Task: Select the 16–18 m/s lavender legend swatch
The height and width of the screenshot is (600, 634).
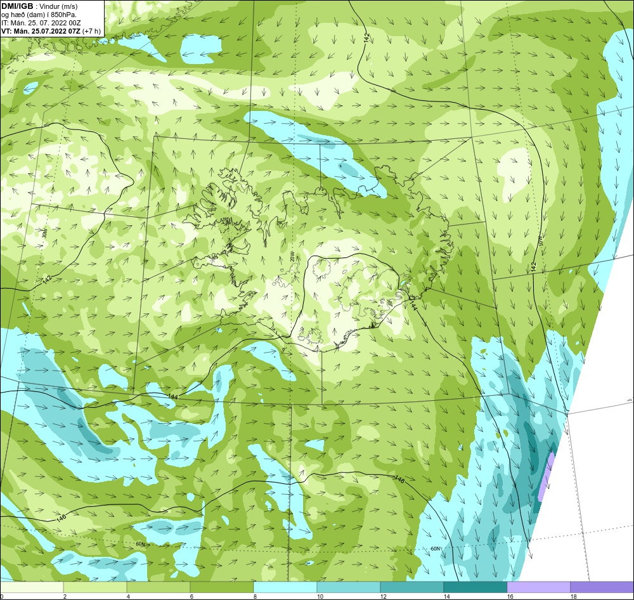Action: 538,587
